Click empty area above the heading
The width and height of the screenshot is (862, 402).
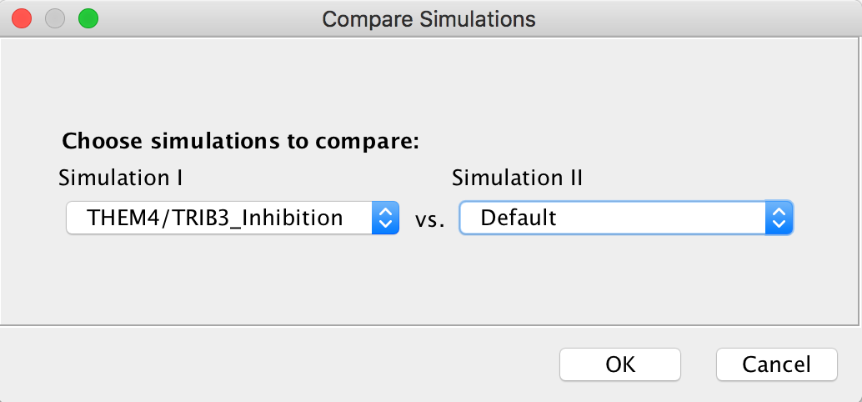point(428,83)
